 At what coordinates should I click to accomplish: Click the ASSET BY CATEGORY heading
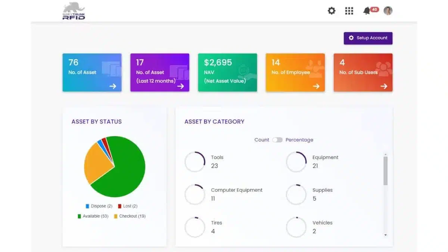click(x=214, y=122)
